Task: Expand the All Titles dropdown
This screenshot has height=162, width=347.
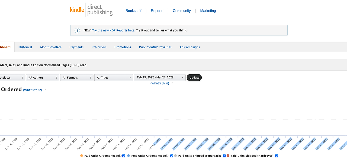Action: [x=114, y=77]
